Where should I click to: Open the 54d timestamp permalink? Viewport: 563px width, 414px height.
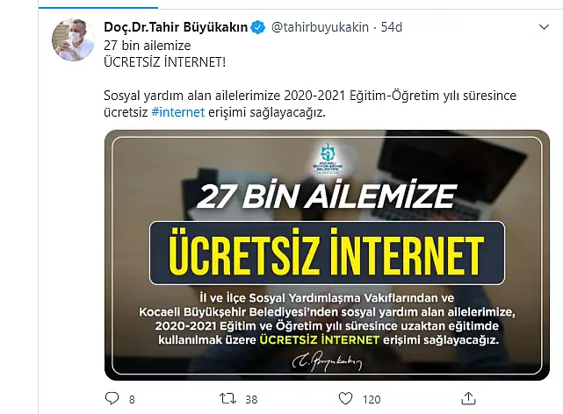click(392, 27)
